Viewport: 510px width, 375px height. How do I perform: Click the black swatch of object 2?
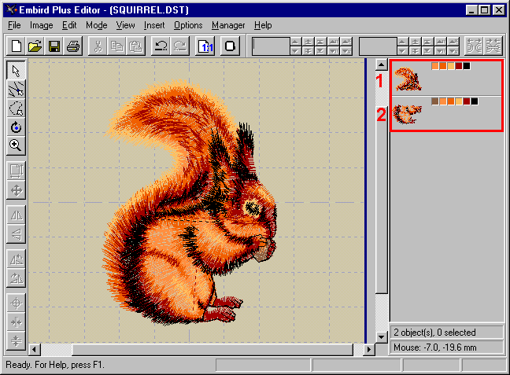[x=475, y=101]
